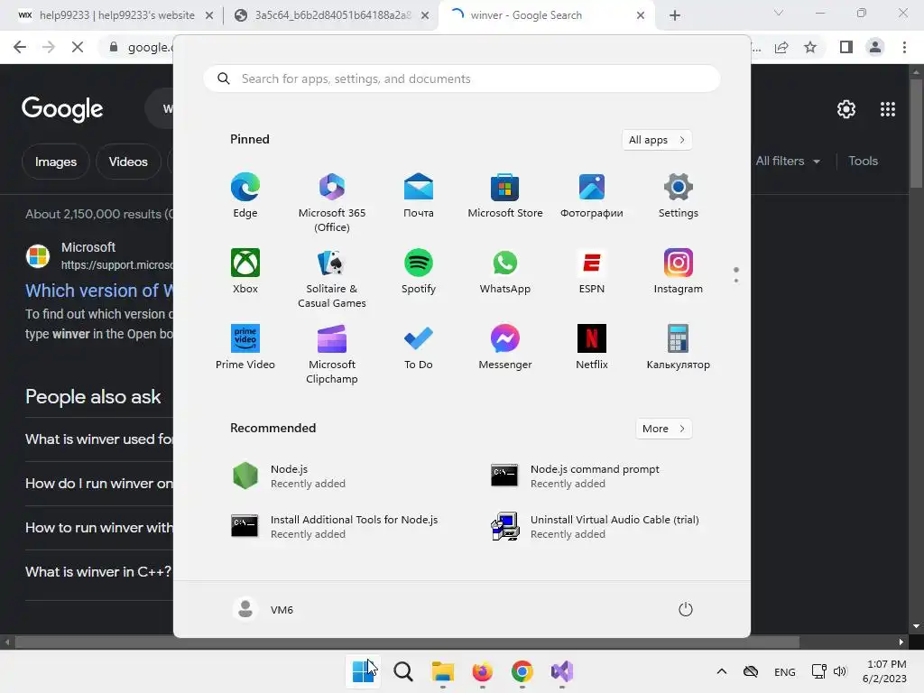Expand the All filters dropdown

(x=787, y=161)
